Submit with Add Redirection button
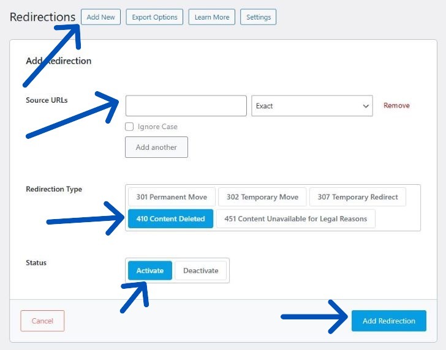 388,321
